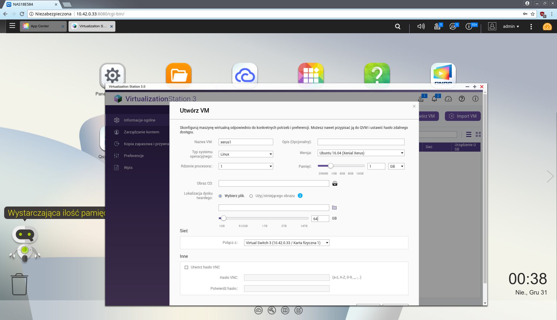Screen dimensions: 557x320
Task: Open App Center colorful grid desktop icon
Action: pos(311,75)
